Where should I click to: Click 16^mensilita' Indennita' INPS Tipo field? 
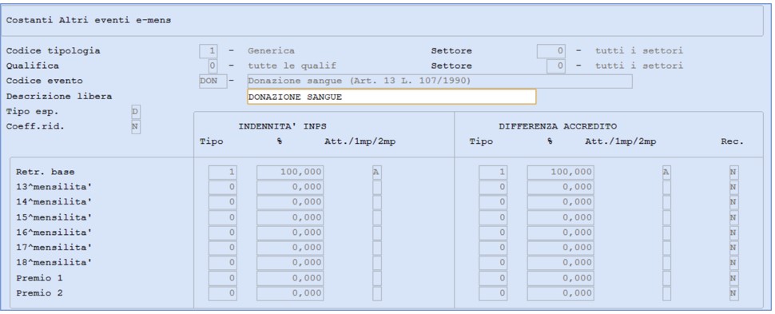pyautogui.click(x=222, y=233)
